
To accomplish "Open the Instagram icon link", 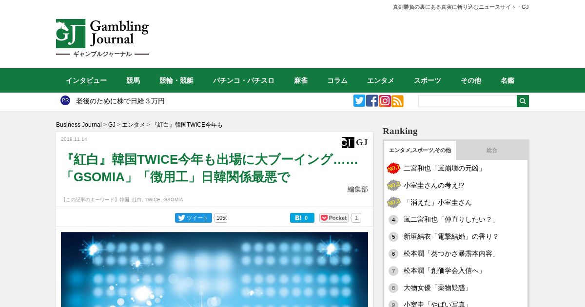I will (385, 101).
